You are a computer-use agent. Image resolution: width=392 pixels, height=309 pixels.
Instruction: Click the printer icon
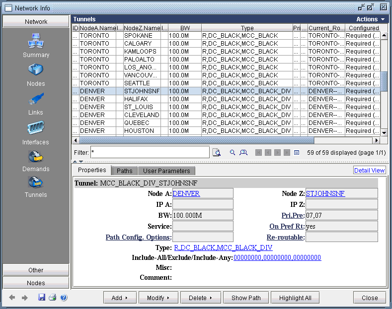(52, 298)
